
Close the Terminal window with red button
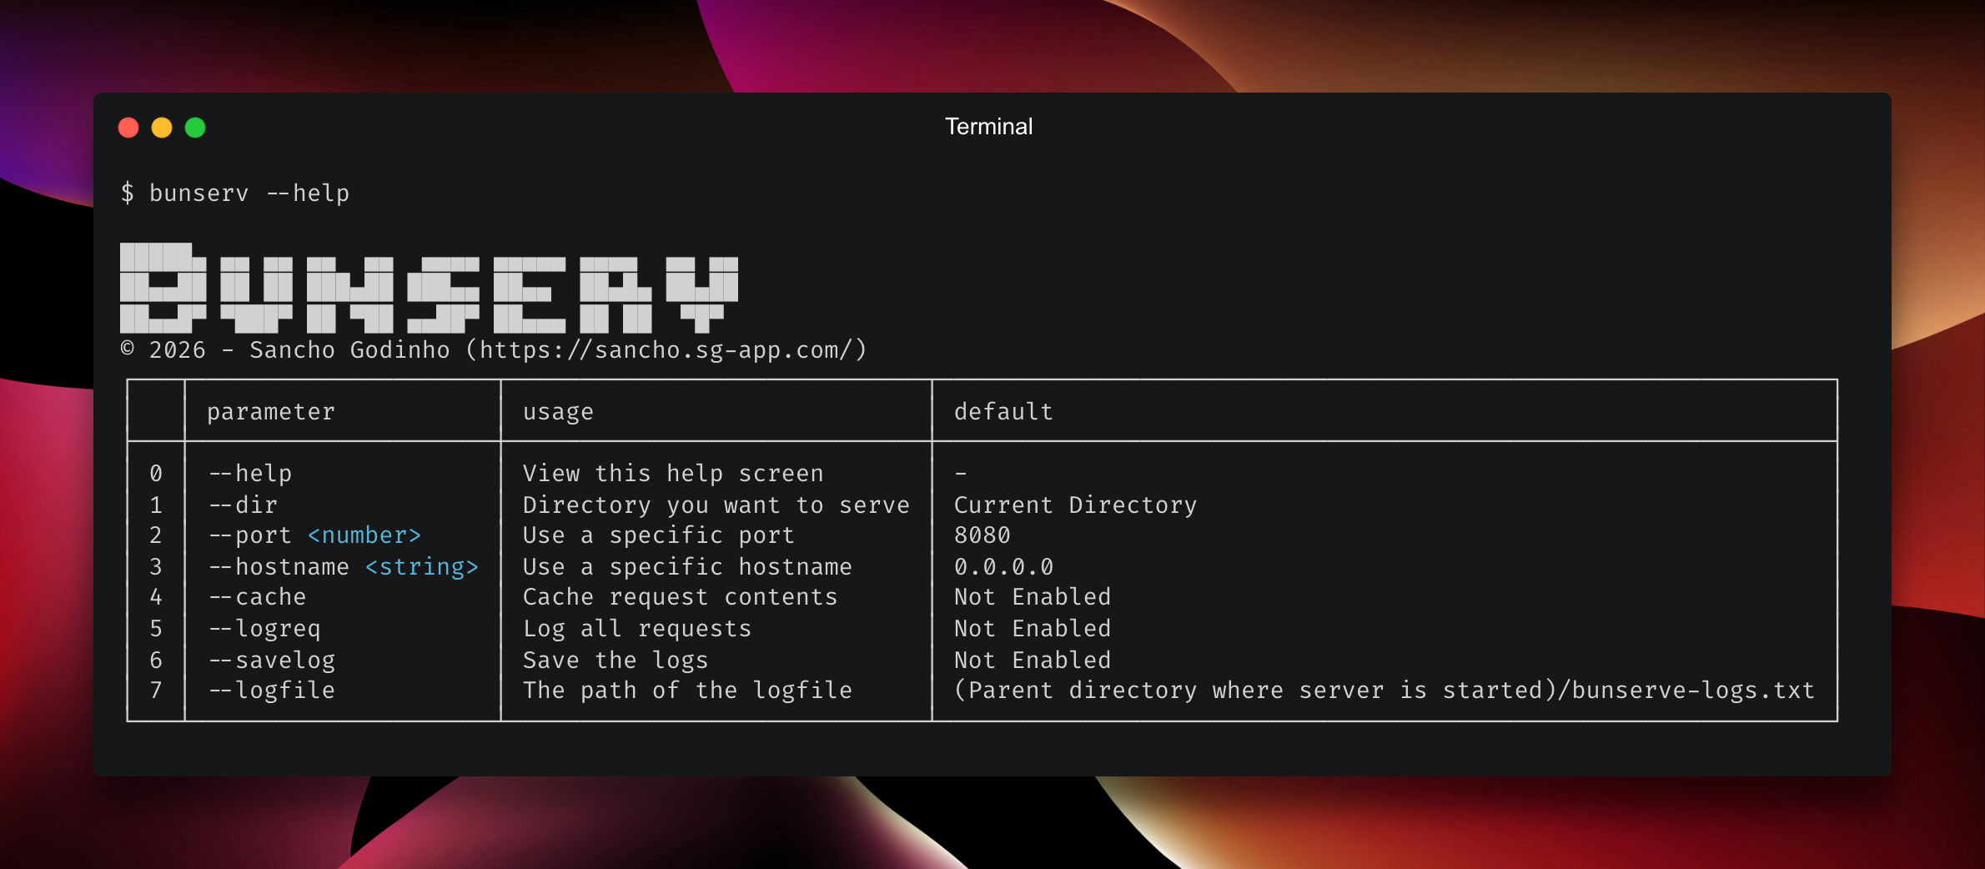point(128,128)
